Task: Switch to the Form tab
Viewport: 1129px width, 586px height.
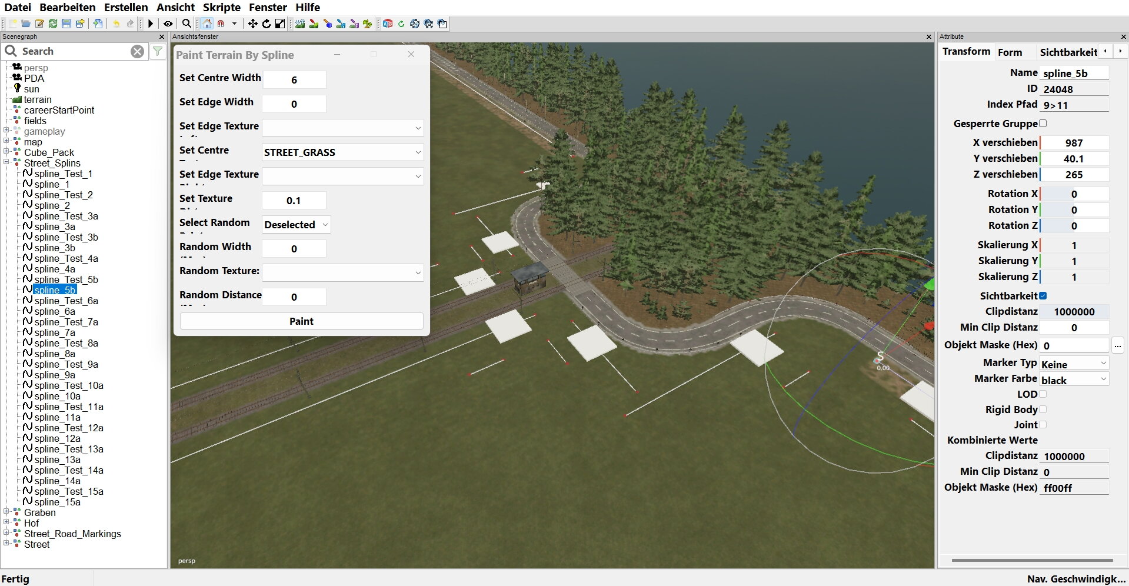Action: point(1010,52)
